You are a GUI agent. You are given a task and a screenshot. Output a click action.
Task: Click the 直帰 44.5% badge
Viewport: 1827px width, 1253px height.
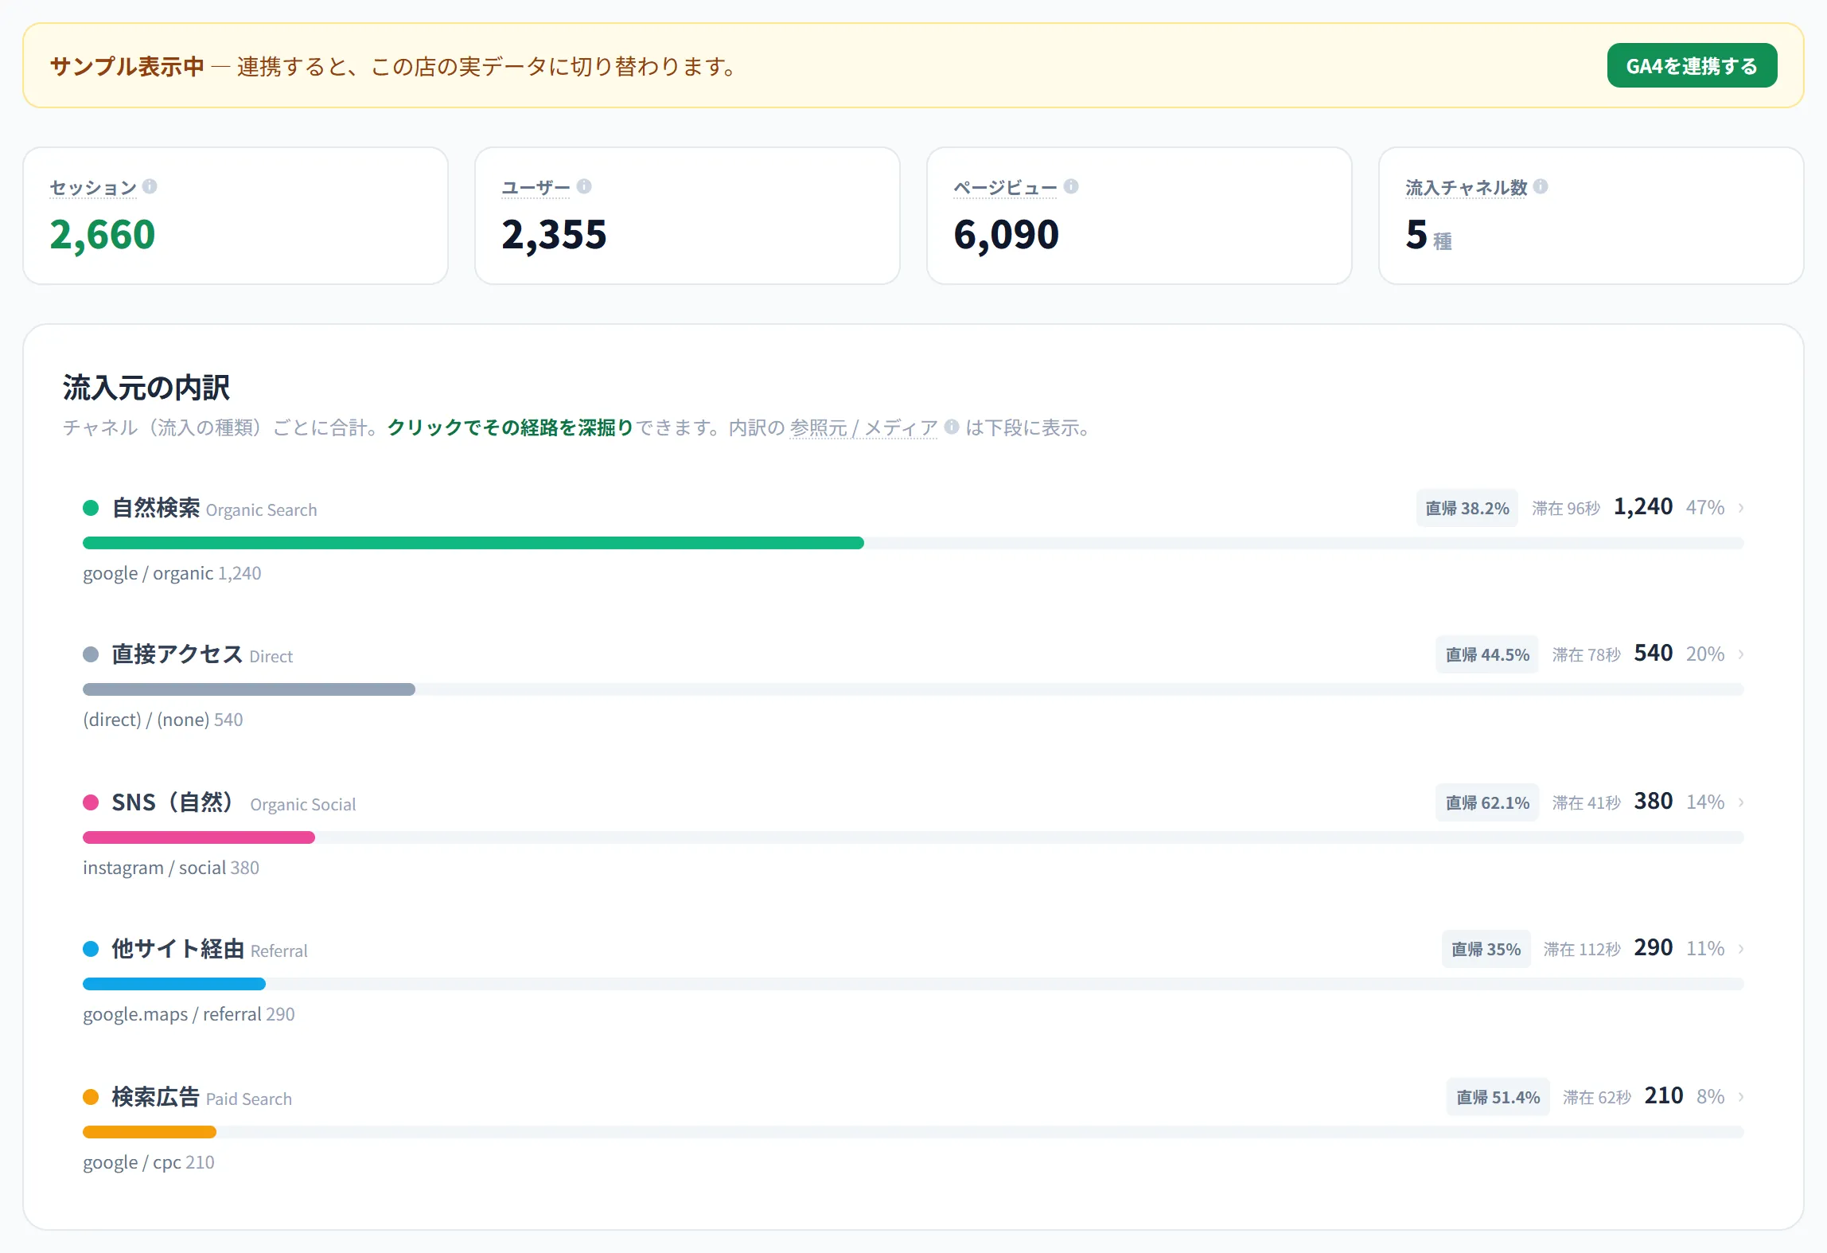click(x=1487, y=654)
